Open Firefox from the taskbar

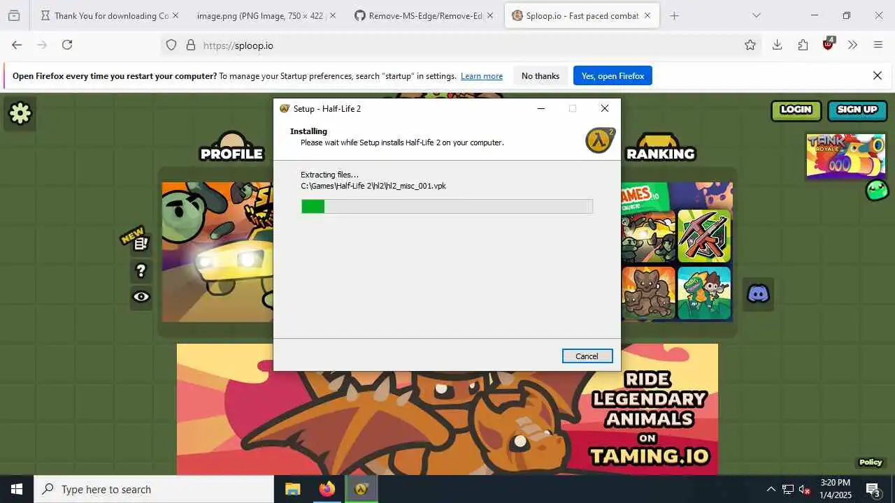pyautogui.click(x=327, y=489)
